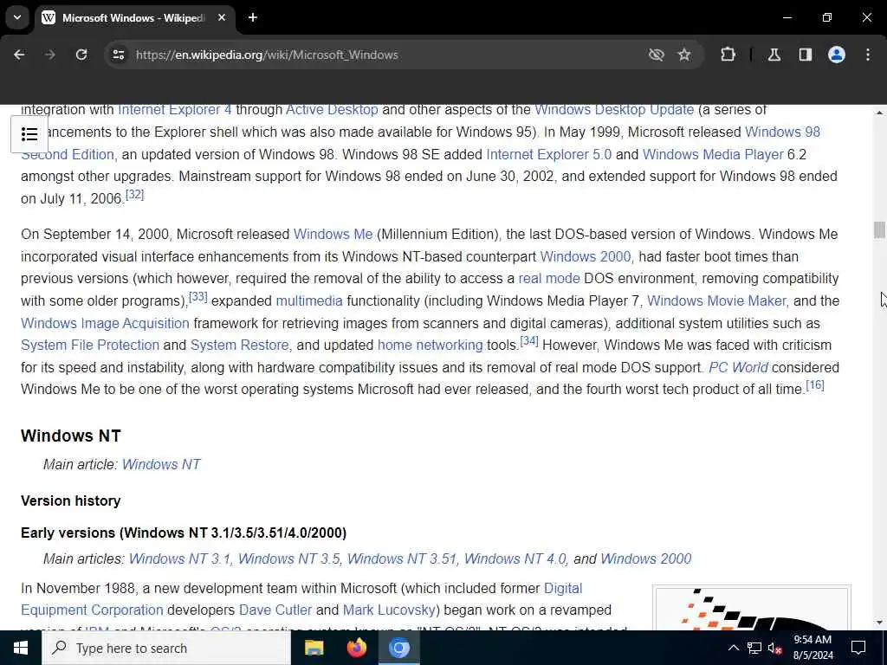The height and width of the screenshot is (665, 887).
Task: Open the Windows 2000 main article link
Action: pos(645,558)
